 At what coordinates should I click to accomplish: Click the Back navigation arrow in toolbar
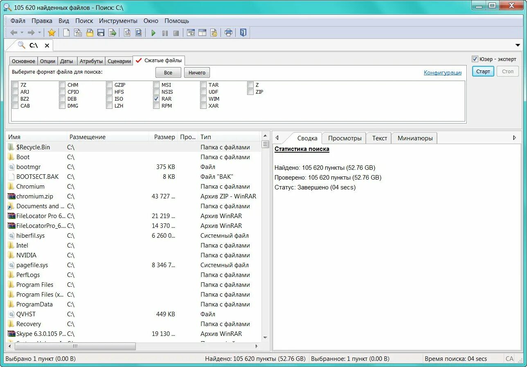14,33
